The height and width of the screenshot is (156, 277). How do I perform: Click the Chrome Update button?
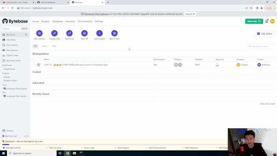270,8
